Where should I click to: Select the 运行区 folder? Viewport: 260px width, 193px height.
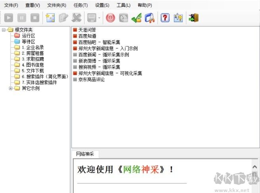pyautogui.click(x=29, y=36)
